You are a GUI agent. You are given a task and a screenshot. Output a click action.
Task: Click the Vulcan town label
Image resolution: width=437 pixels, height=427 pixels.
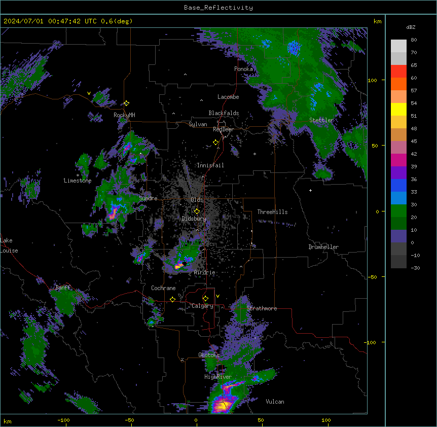(x=275, y=402)
